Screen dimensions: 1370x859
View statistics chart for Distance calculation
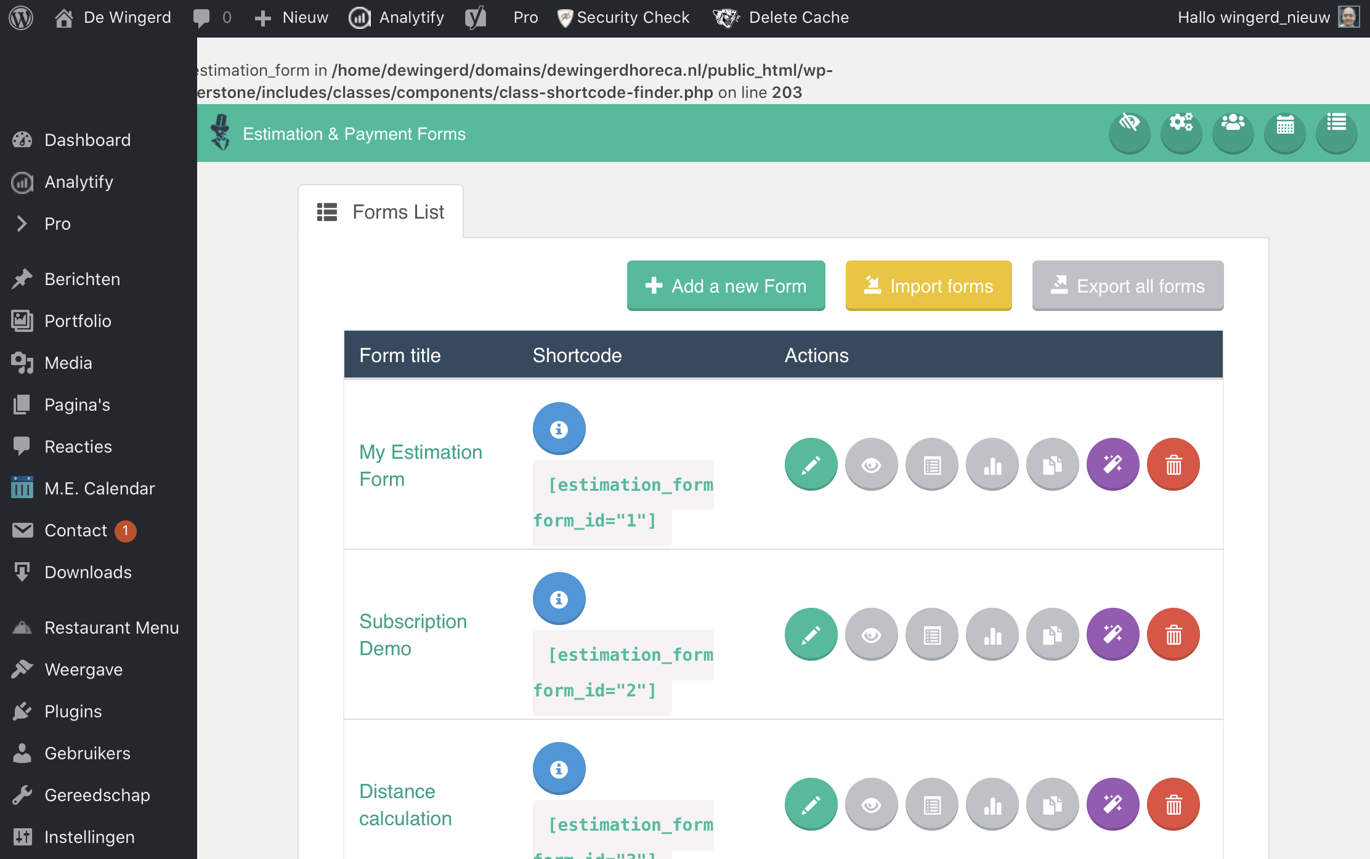pos(992,804)
